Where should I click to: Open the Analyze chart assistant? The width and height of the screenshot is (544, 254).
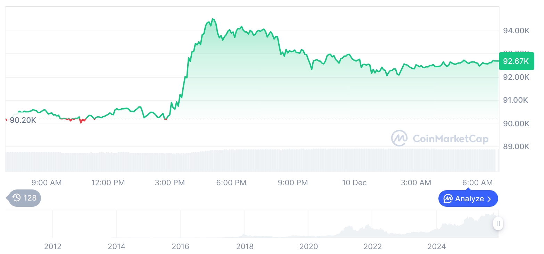click(468, 199)
